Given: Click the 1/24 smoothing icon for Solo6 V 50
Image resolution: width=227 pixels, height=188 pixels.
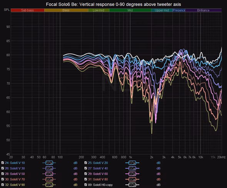Looking at the screenshot, I should [x=49, y=174].
